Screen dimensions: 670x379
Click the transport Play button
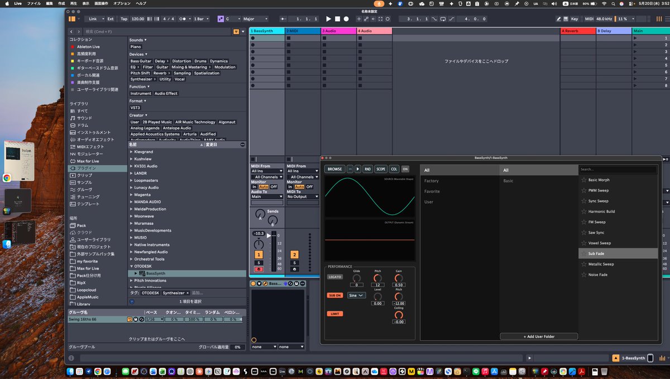click(329, 18)
